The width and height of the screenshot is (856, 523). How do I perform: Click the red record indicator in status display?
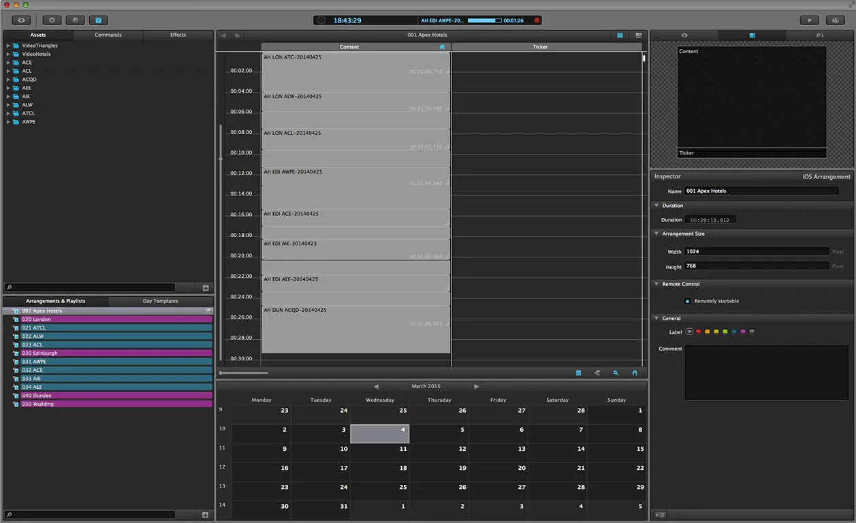(537, 20)
